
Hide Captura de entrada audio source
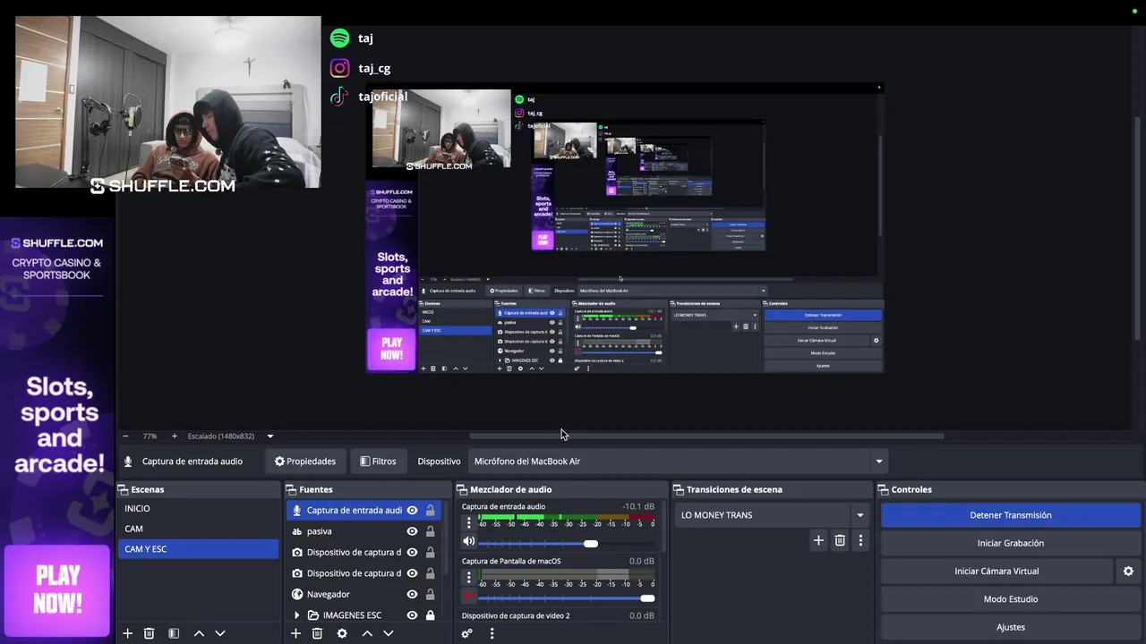(412, 511)
